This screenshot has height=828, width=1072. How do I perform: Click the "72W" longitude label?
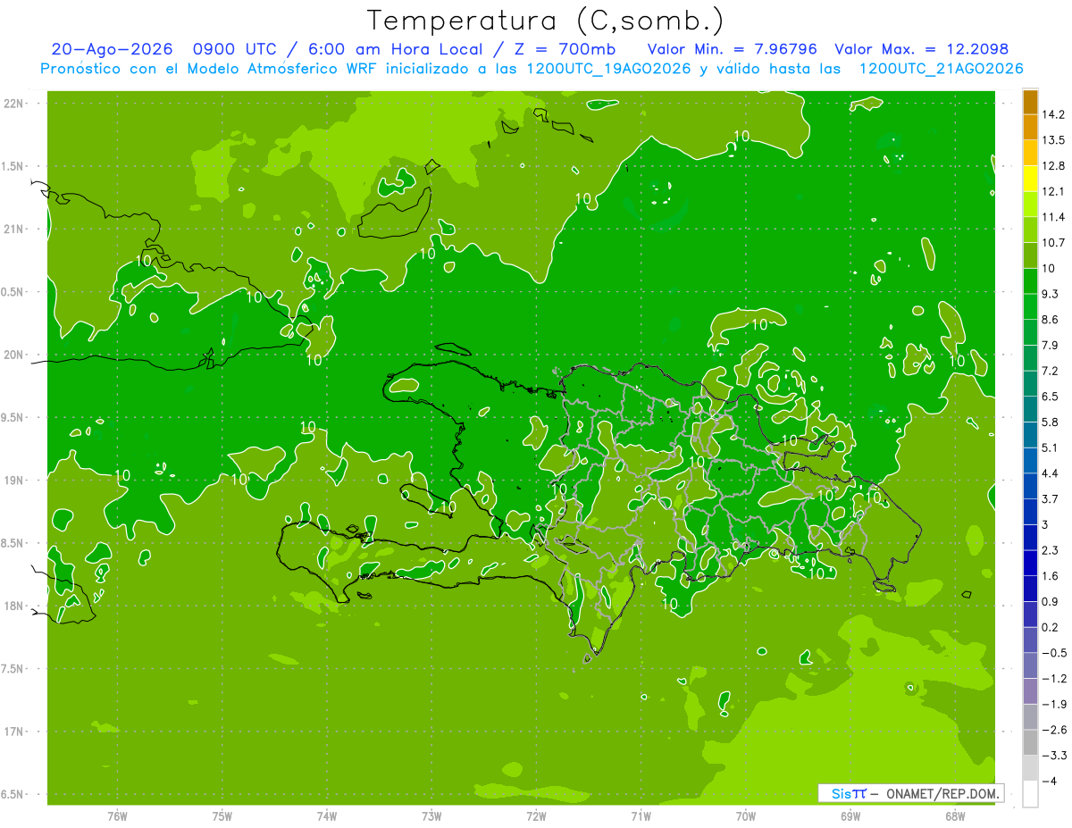536,815
